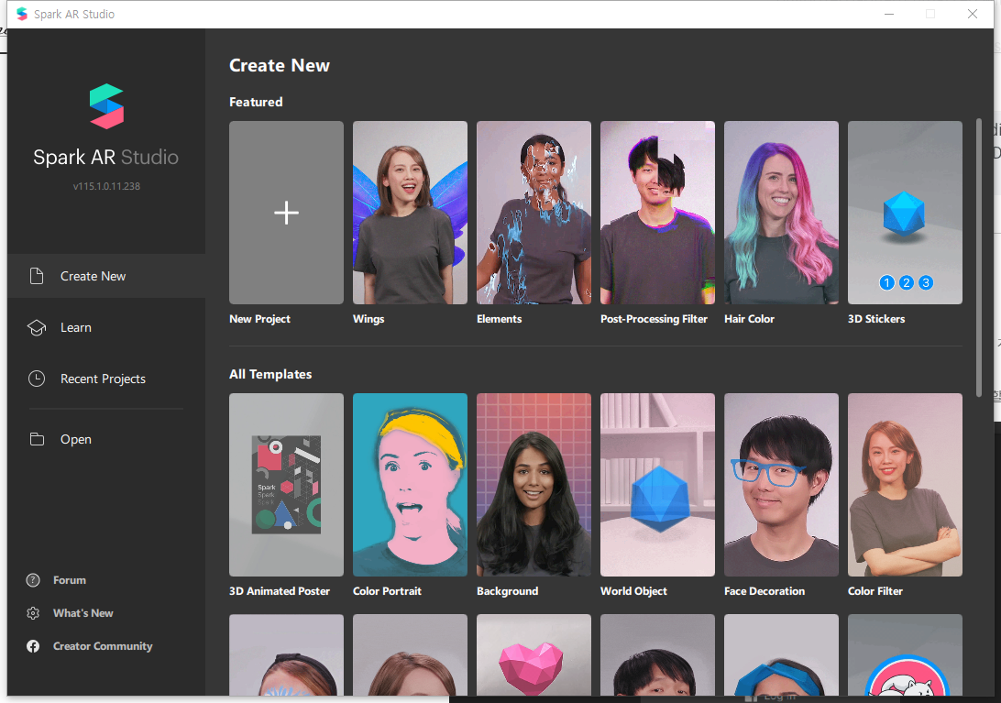Click the New Project label
The width and height of the screenshot is (1001, 703).
point(259,319)
